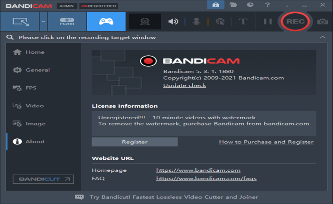The image size is (333, 204).
Task: Open help with the question mark icon
Action: 268,5
